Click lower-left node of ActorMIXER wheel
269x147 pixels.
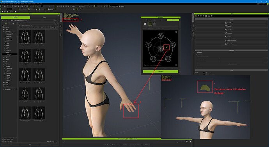[153, 58]
